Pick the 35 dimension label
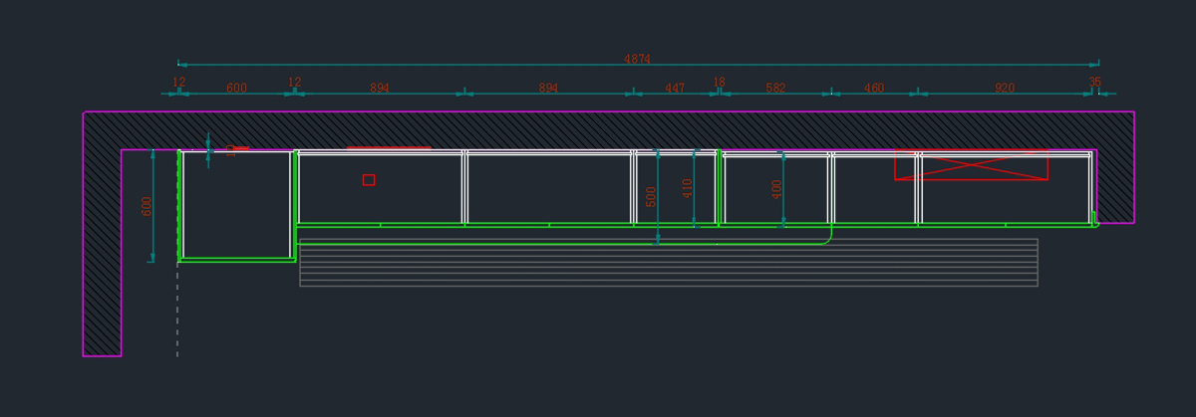1196x417 pixels. tap(1094, 82)
